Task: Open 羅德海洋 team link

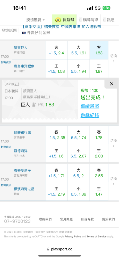Action: click(x=21, y=151)
